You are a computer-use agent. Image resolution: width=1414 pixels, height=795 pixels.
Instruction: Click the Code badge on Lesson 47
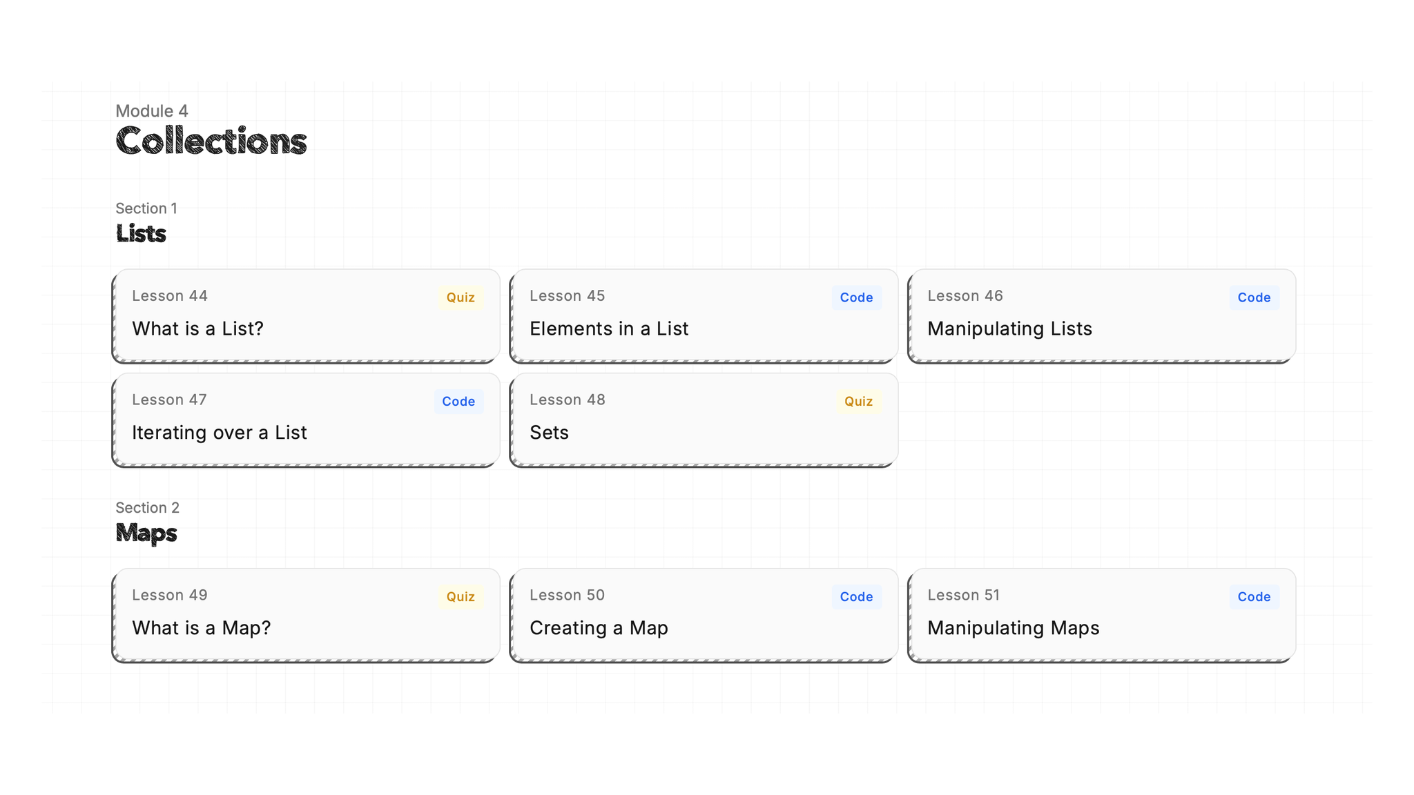458,401
